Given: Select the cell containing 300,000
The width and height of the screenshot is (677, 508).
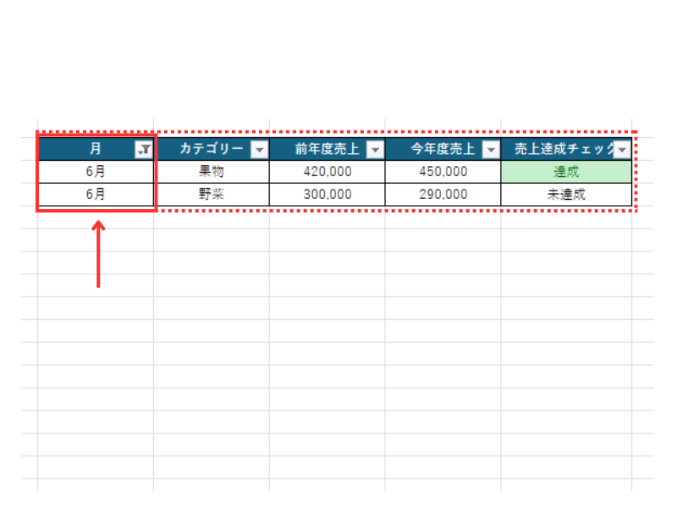Looking at the screenshot, I should point(327,194).
